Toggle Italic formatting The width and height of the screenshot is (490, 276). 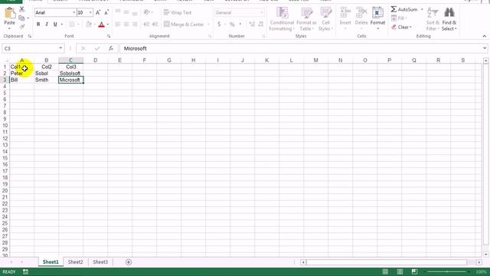tap(47, 24)
